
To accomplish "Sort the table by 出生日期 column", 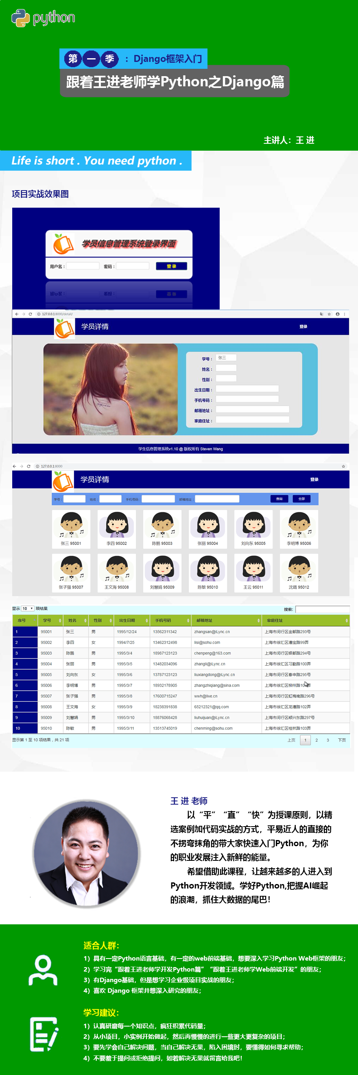I will (x=131, y=621).
